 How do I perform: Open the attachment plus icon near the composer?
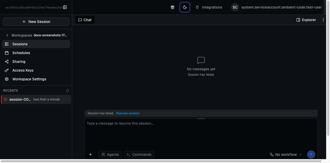[x=90, y=154]
